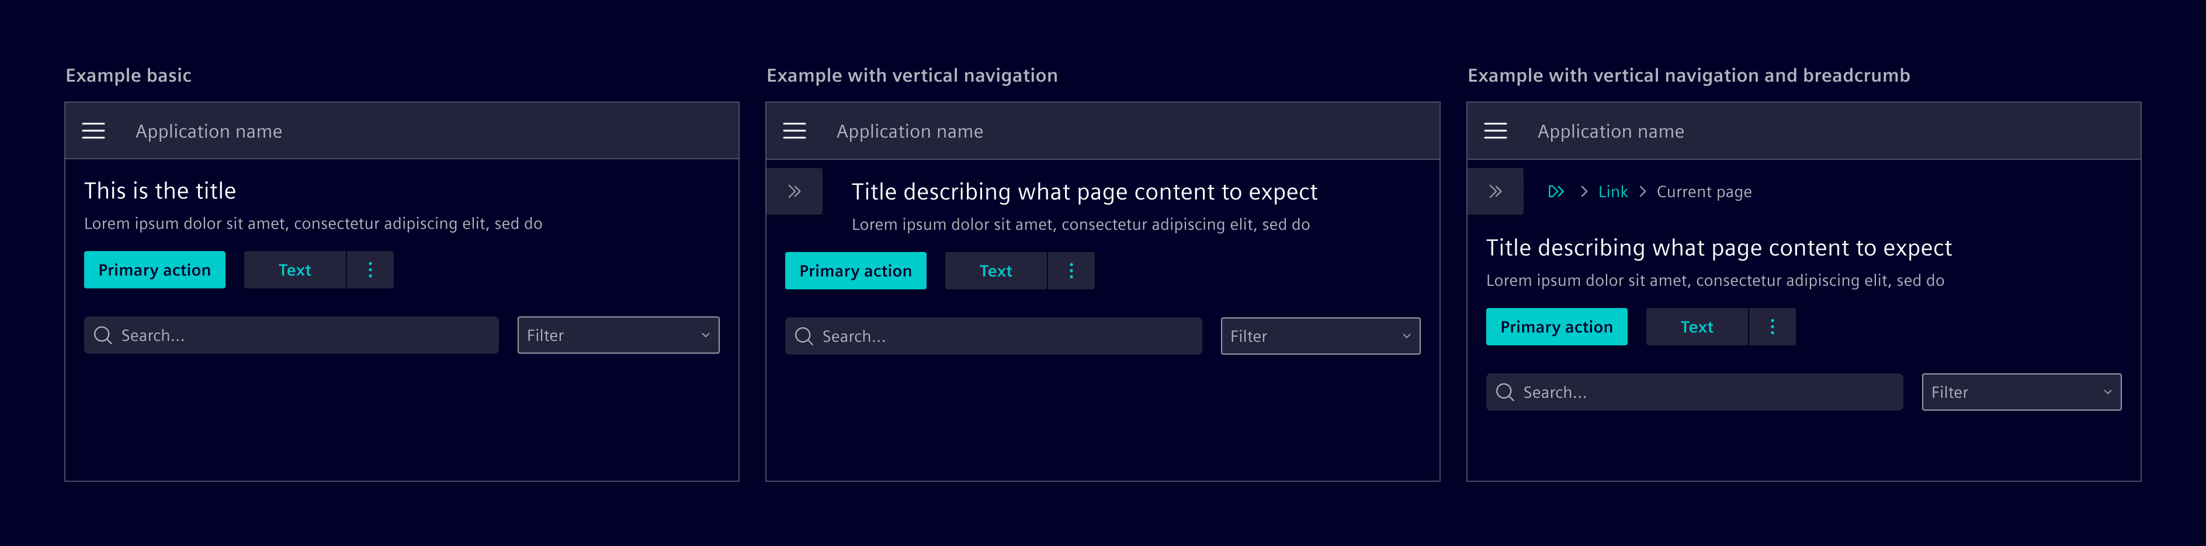
Task: Click the kebab menu beside Text in vertical navigation example
Action: (x=1071, y=270)
